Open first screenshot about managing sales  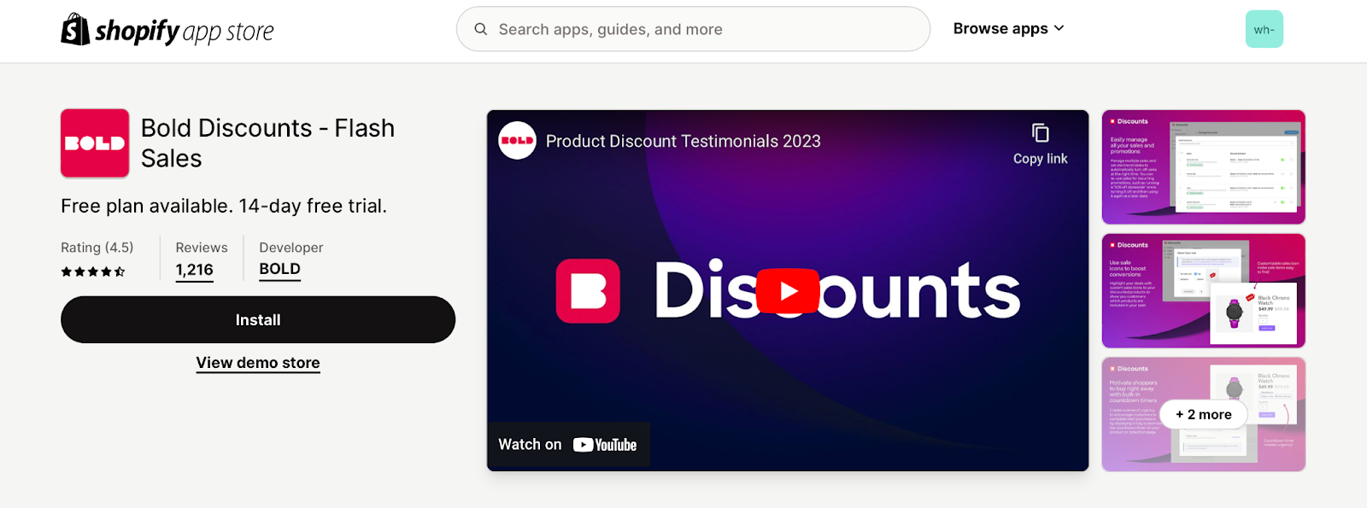tap(1203, 167)
